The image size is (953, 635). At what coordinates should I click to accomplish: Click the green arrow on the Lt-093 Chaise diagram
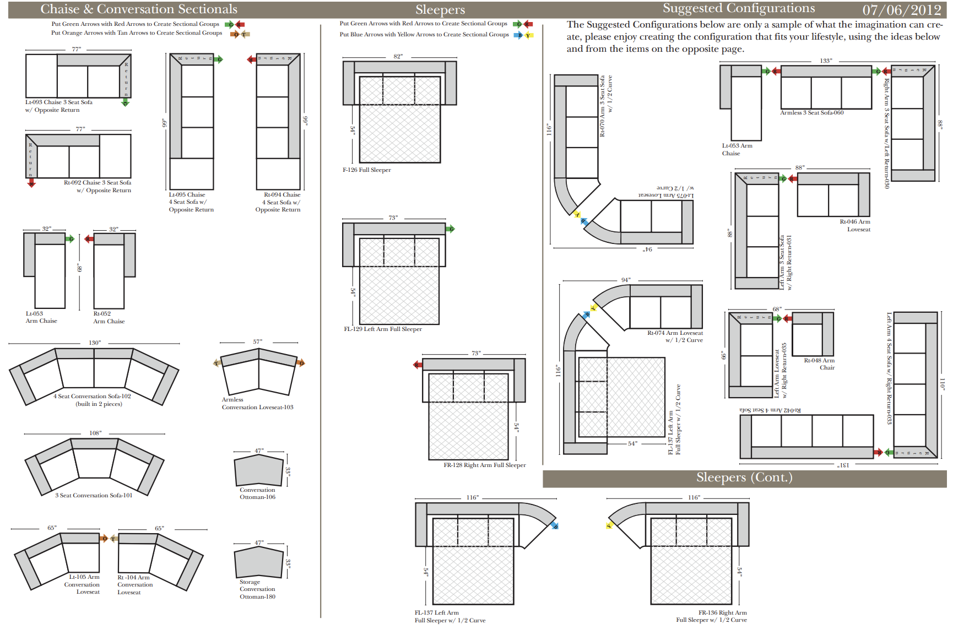tap(126, 103)
